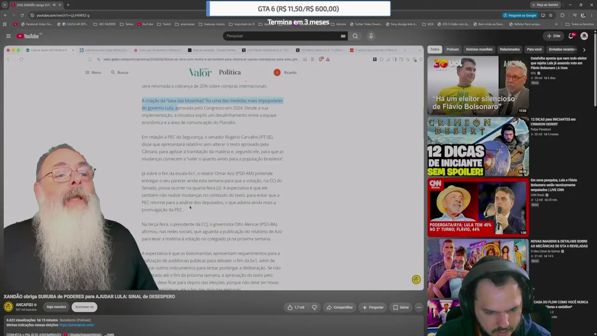Open video "NOVAS IMAGENS & DETALHES" GTA 6 title

pos(559,244)
